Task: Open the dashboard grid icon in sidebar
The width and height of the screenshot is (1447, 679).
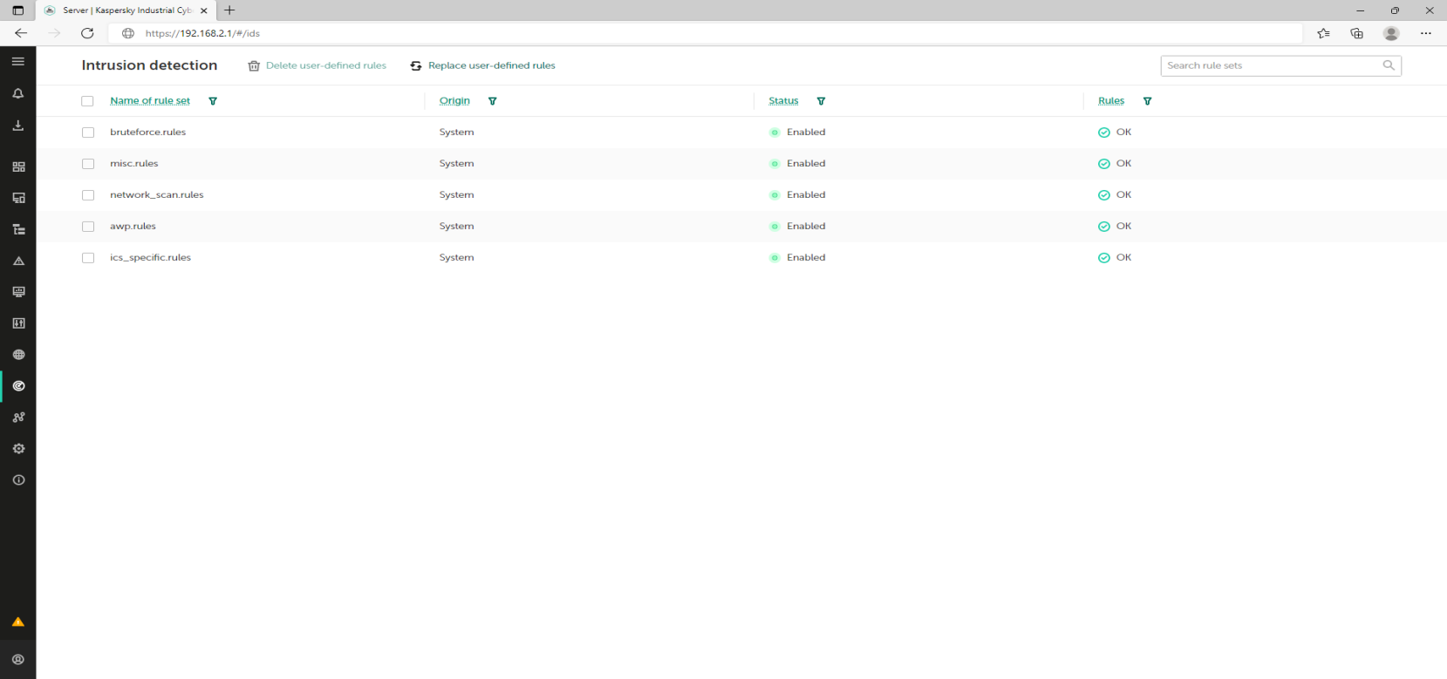Action: click(x=18, y=166)
